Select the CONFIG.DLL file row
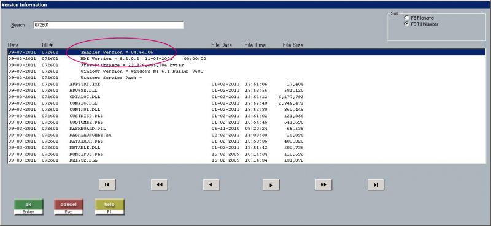491x226 pixels. tap(247, 103)
